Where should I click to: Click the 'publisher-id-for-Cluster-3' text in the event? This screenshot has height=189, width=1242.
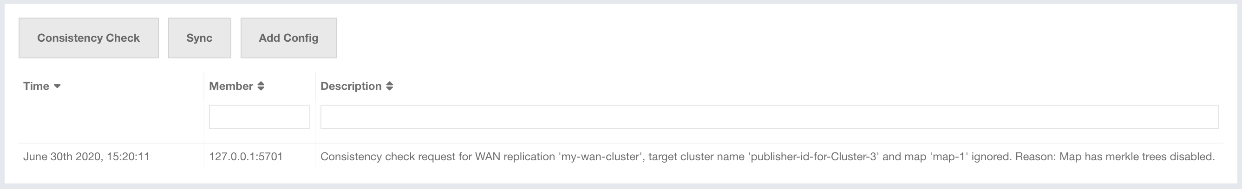[x=813, y=157]
